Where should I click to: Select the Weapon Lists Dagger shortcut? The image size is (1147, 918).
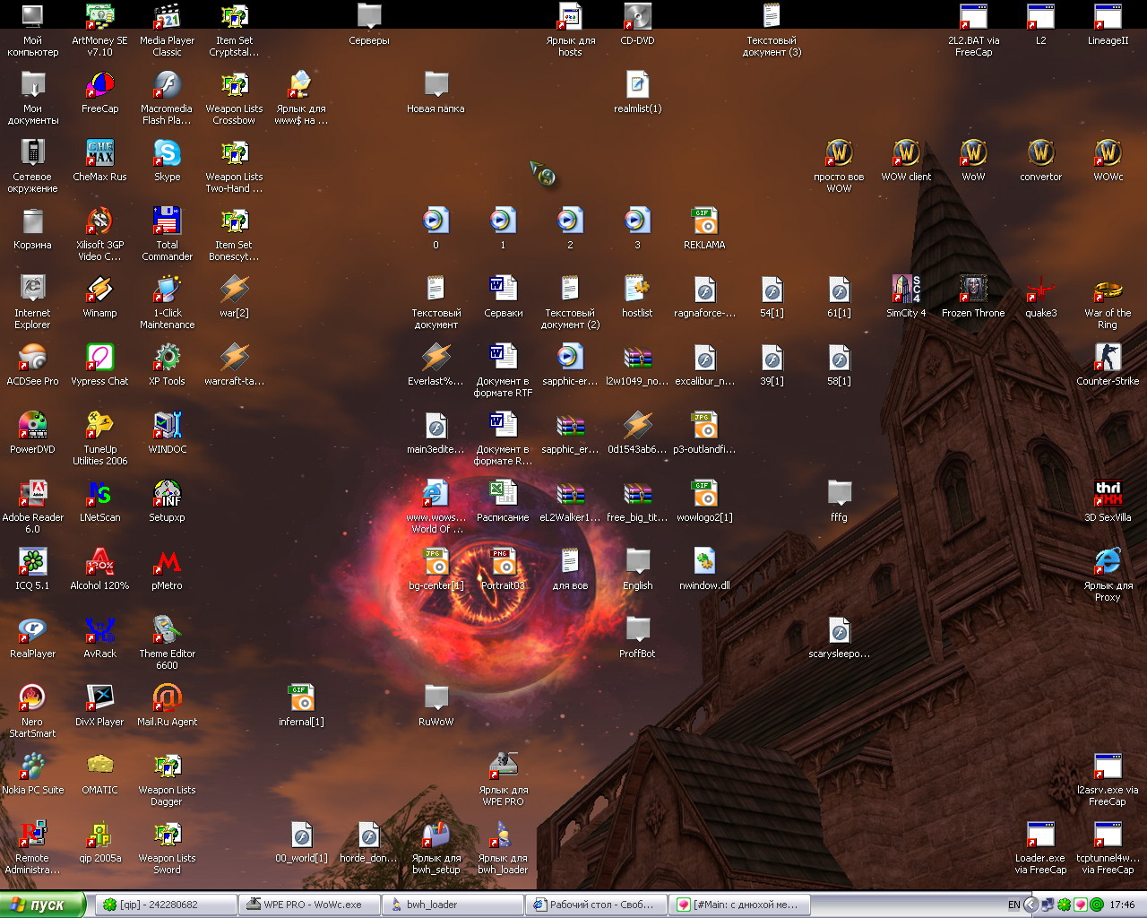coord(167,779)
